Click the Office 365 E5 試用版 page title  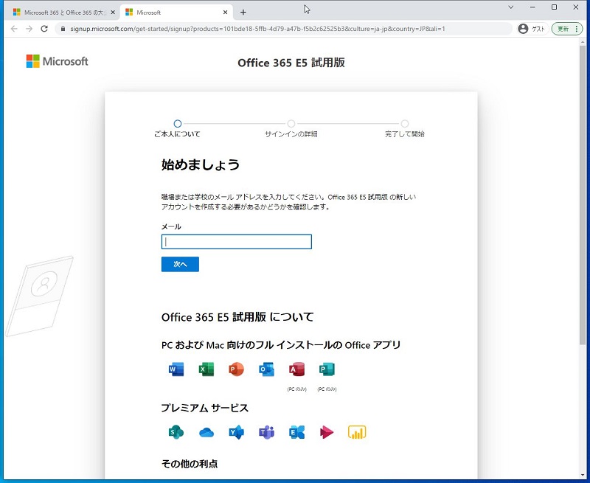291,63
